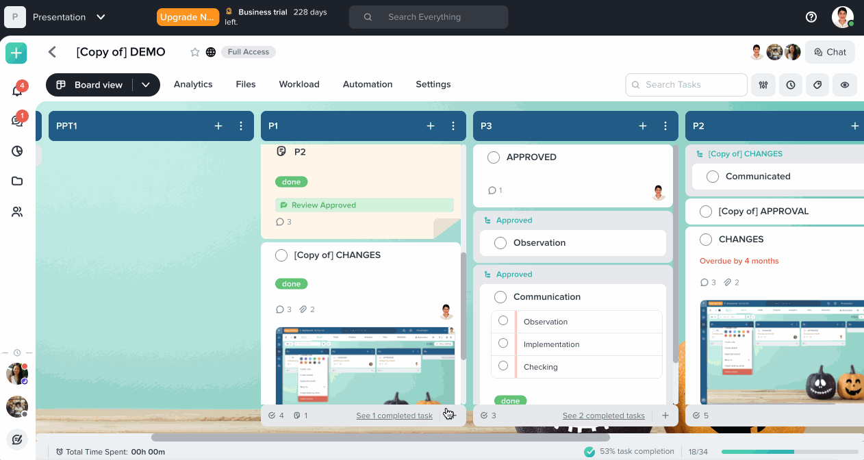Click the stopwatch icon in status bar
The image size is (864, 460).
pyautogui.click(x=60, y=452)
